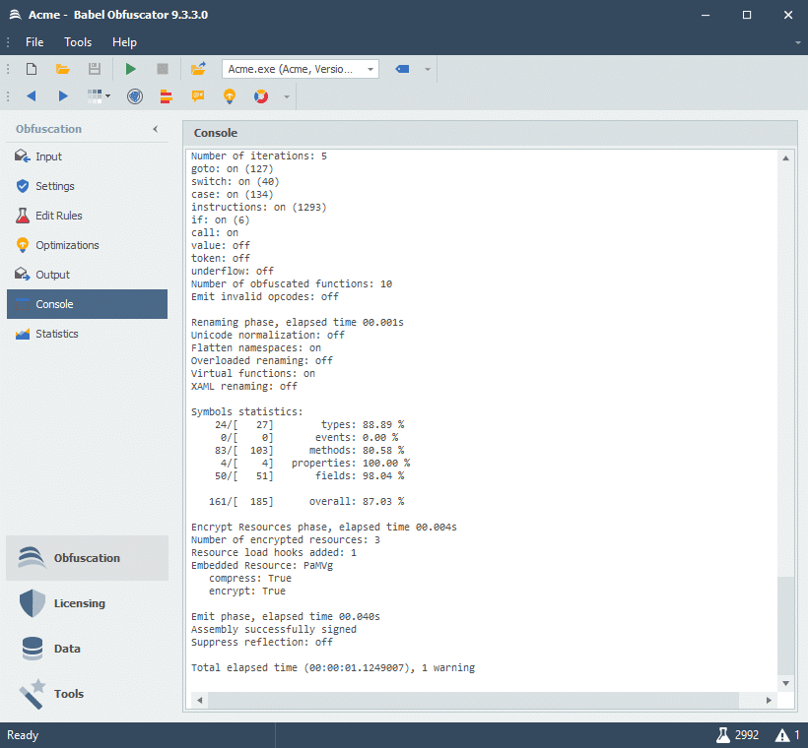Click the 2992 count in status bar
Screen dimensions: 808x748
[x=747, y=735]
